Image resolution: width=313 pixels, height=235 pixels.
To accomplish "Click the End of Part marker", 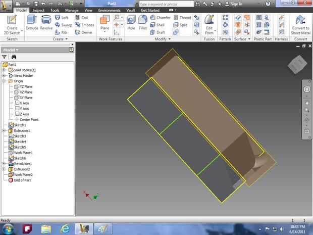I will [20, 180].
